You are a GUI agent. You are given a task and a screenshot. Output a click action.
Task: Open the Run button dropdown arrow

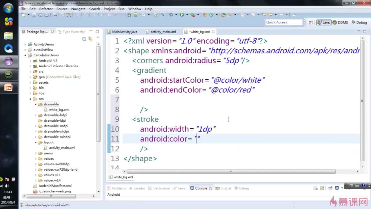[187, 15]
